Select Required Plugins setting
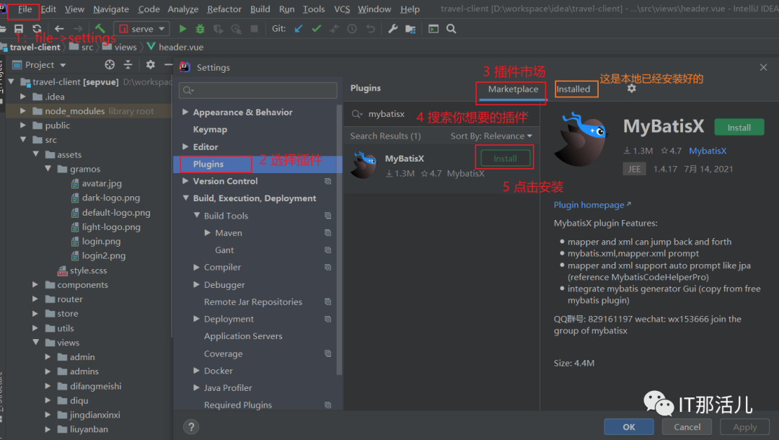 (x=237, y=405)
